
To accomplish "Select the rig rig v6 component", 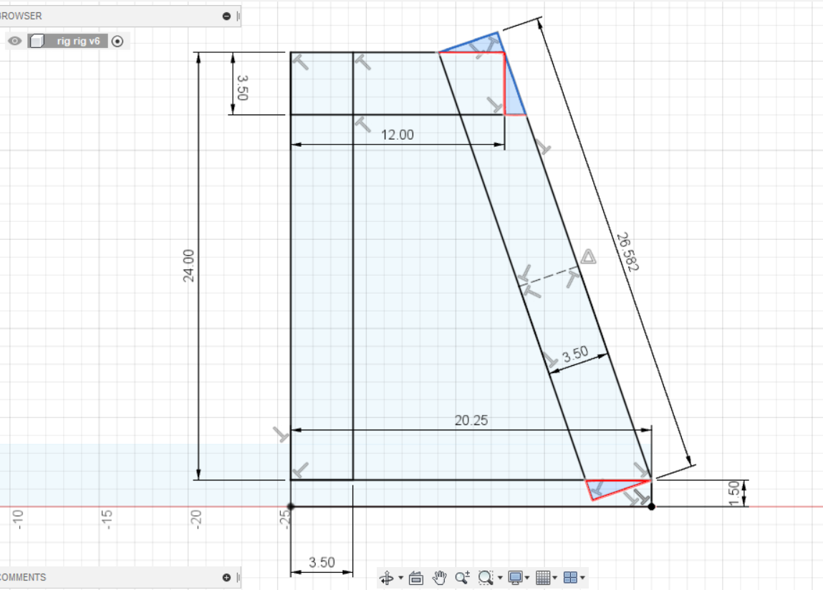I will (78, 41).
